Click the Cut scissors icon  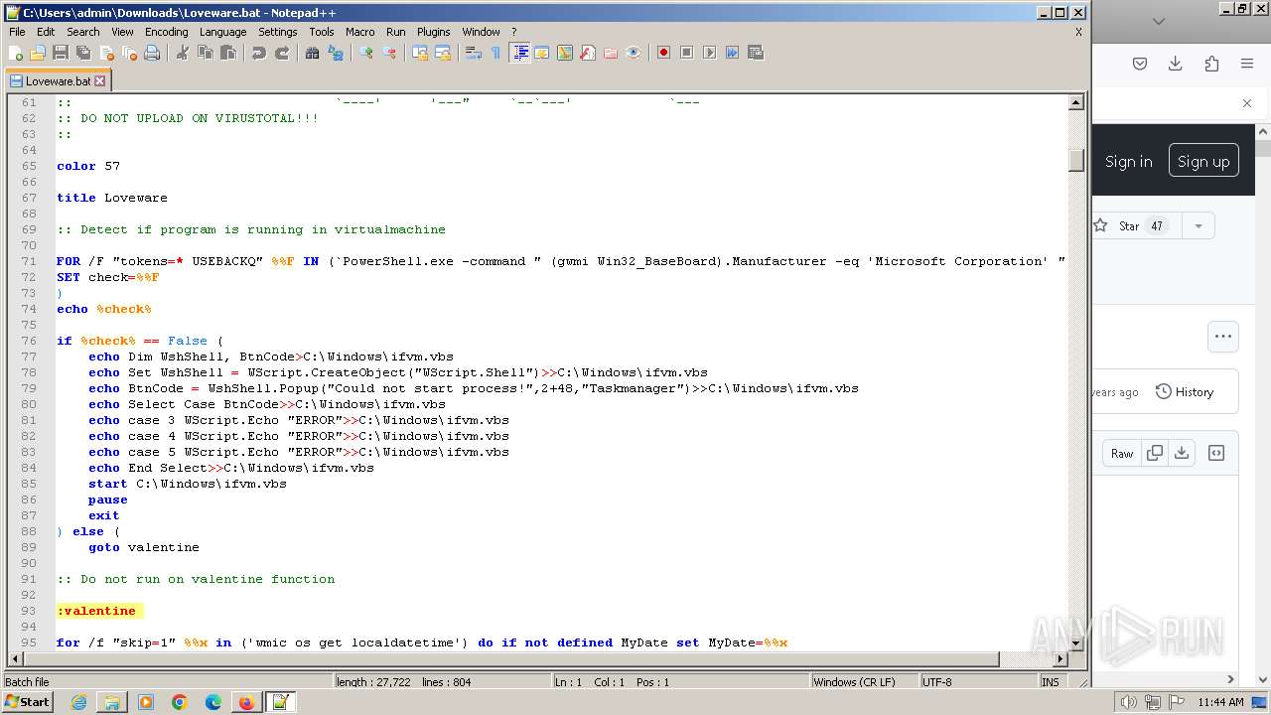[x=182, y=53]
